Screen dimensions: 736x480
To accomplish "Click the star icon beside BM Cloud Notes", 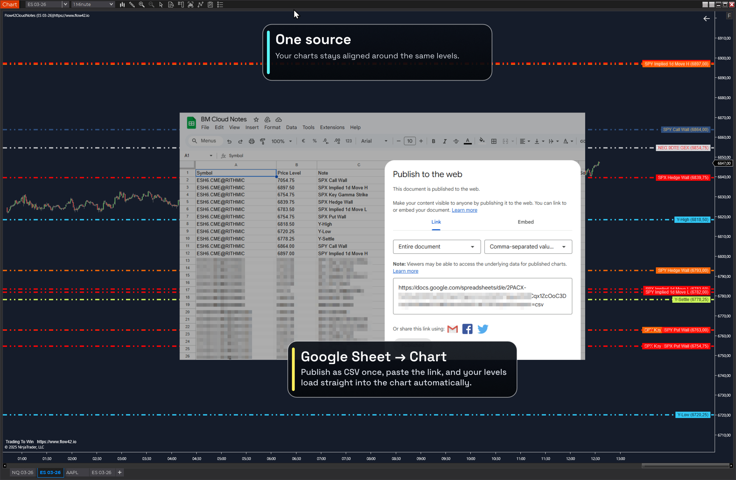I will coord(256,119).
